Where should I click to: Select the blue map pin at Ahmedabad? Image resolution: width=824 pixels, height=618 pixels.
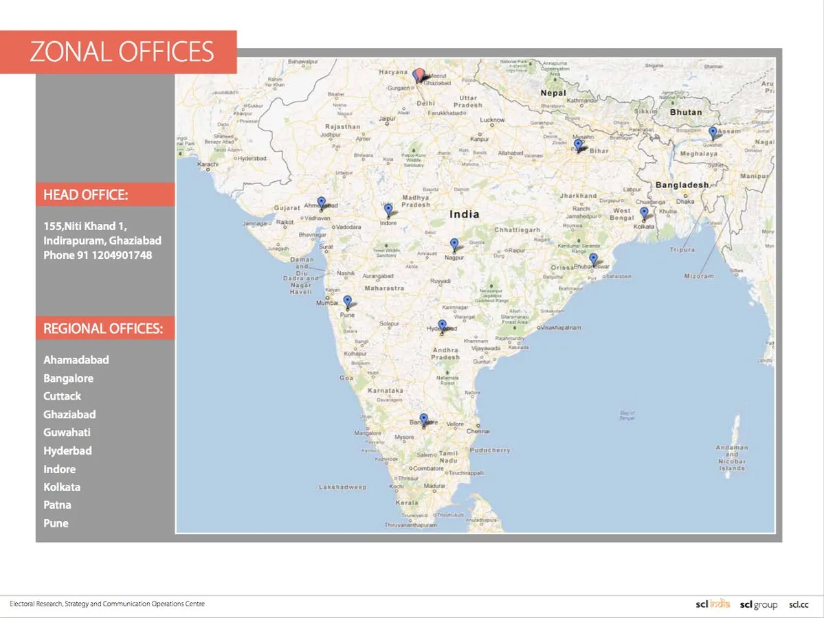(322, 203)
